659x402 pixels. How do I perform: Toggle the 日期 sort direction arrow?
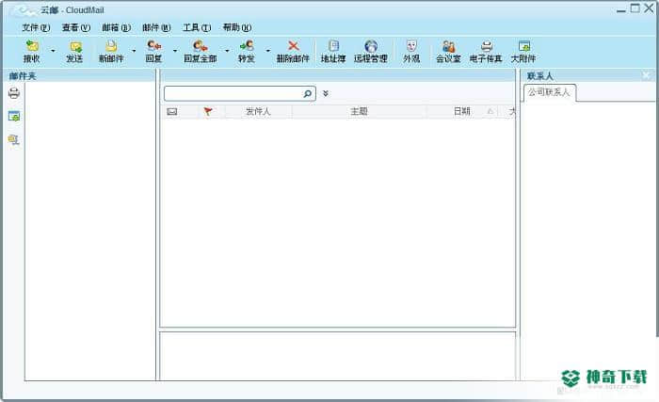(x=490, y=111)
